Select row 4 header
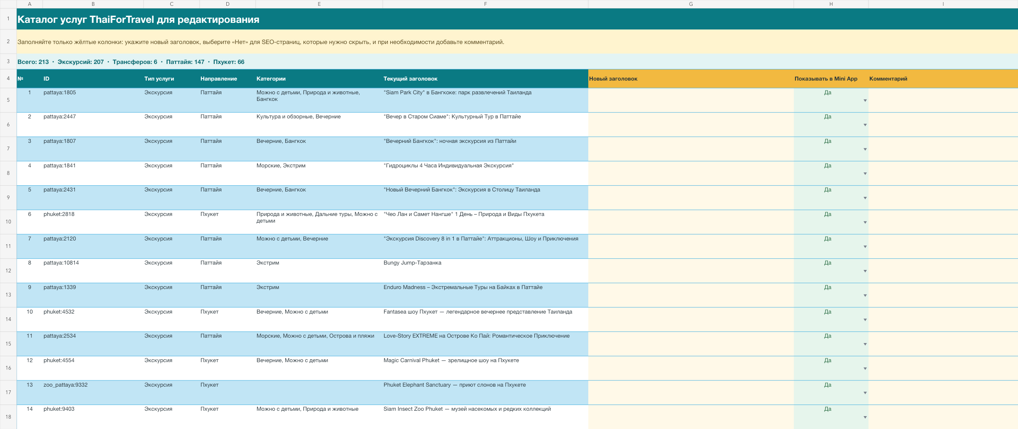 [8, 78]
